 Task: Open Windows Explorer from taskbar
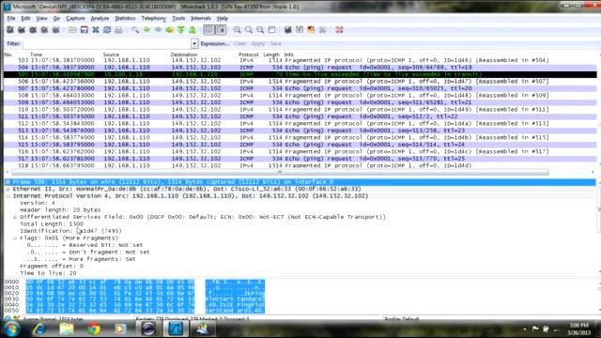coord(67,330)
